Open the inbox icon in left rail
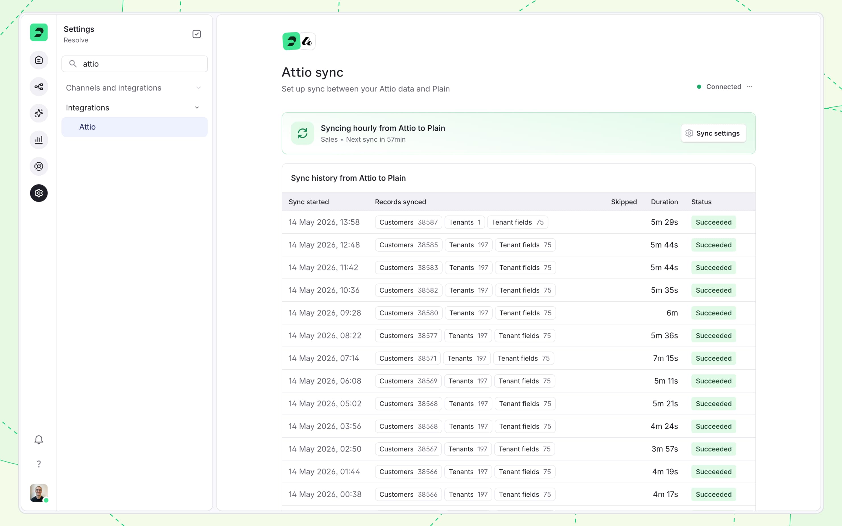Image resolution: width=842 pixels, height=526 pixels. pos(39,60)
